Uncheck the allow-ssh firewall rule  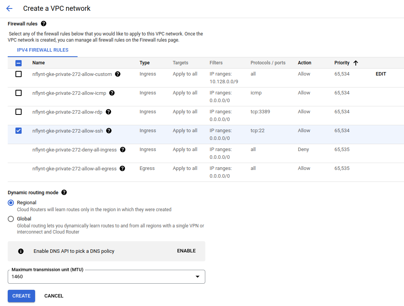tap(18, 131)
